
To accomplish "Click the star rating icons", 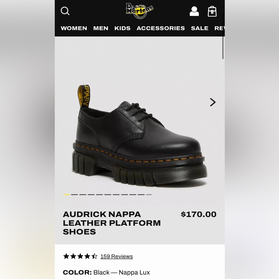I will click(80, 256).
